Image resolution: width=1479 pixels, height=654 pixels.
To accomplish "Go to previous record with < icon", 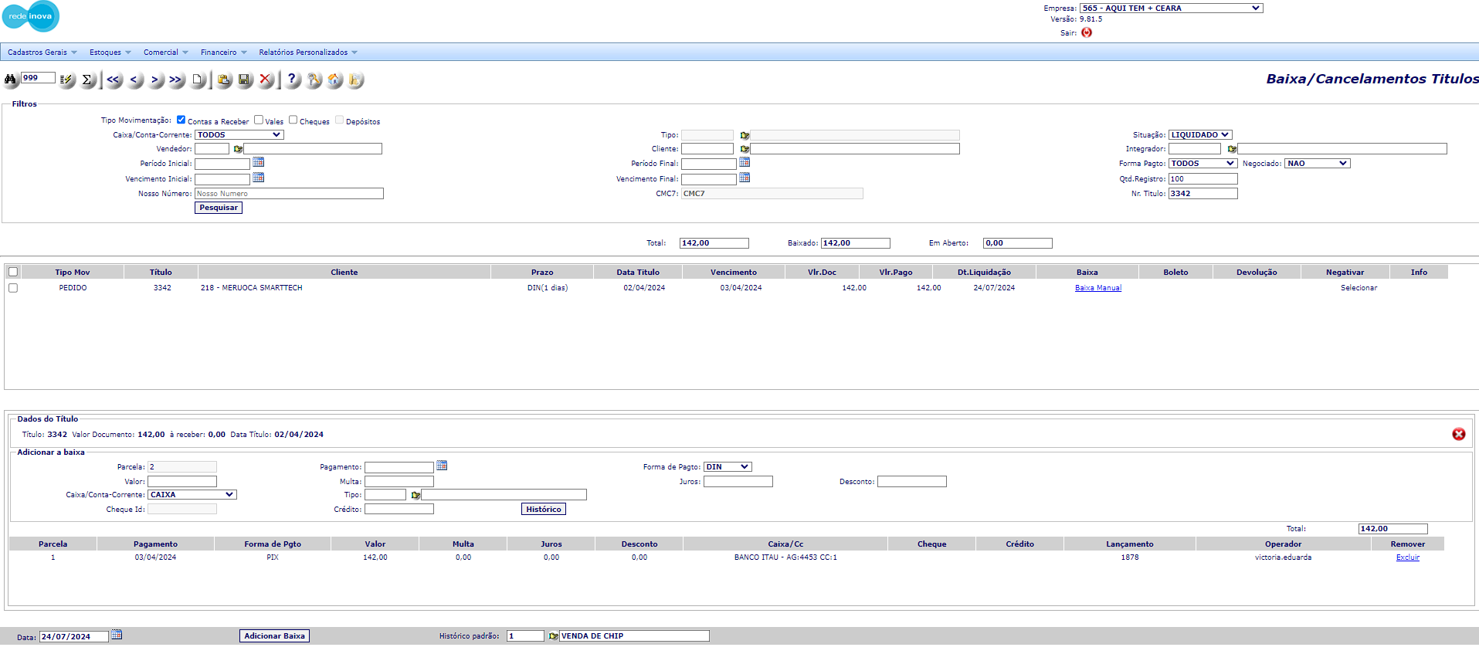I will [134, 80].
